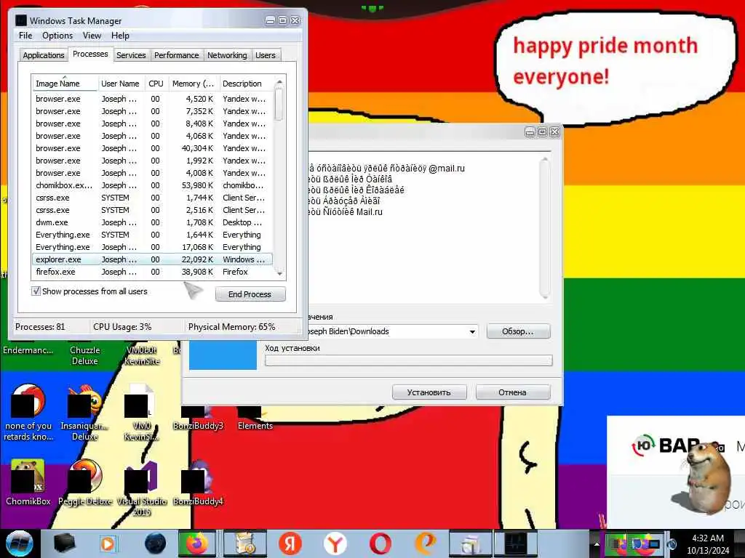
Task: Sort processes by Memory column
Action: 193,84
